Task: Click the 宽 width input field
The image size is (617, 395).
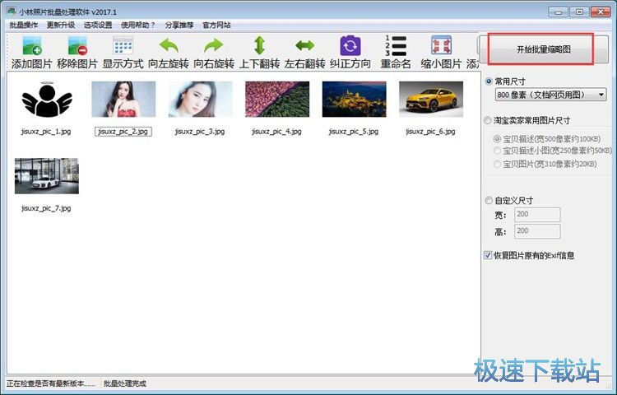Action: pyautogui.click(x=537, y=215)
